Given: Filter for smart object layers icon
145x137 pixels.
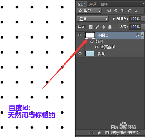Looking at the screenshot, I should (137, 10).
